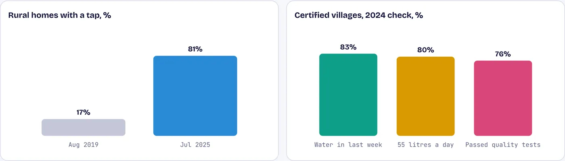Click the blue Jul 2025 bar
This screenshot has width=565, height=161.
(195, 96)
